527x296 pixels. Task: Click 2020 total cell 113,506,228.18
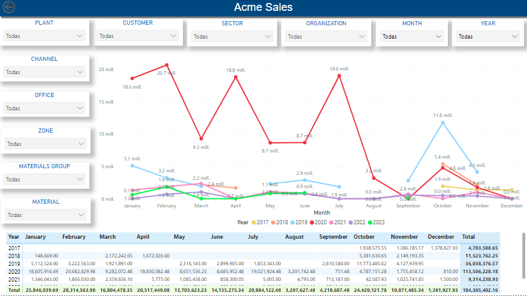click(481, 271)
